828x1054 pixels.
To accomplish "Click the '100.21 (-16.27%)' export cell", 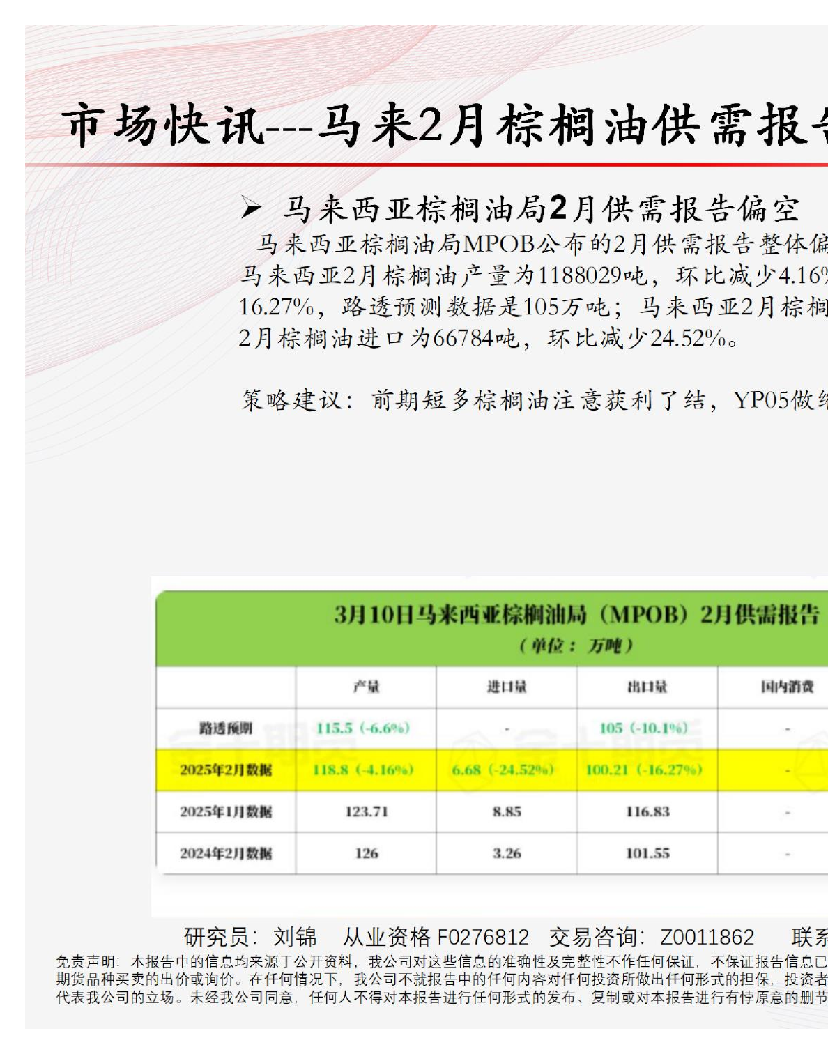I will tap(644, 770).
